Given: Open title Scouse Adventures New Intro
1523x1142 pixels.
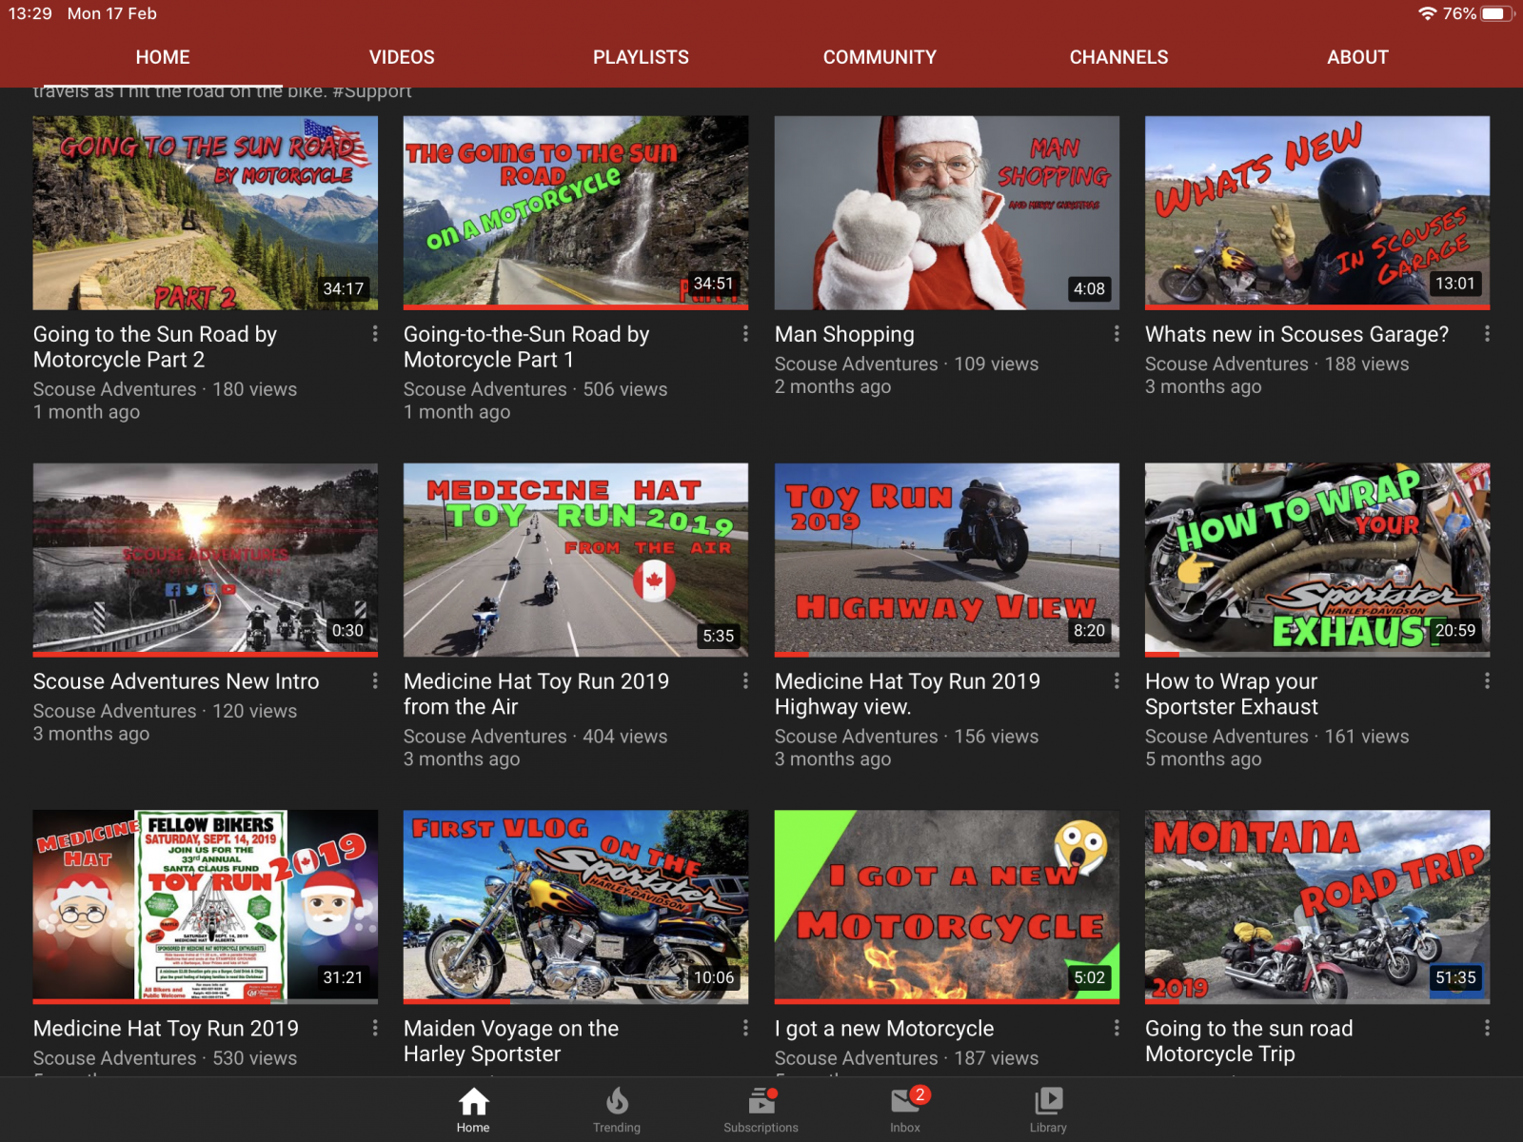Looking at the screenshot, I should point(176,682).
